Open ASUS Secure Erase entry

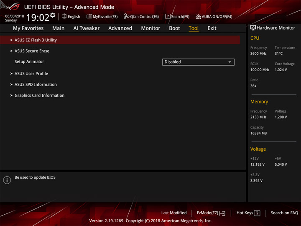point(32,51)
